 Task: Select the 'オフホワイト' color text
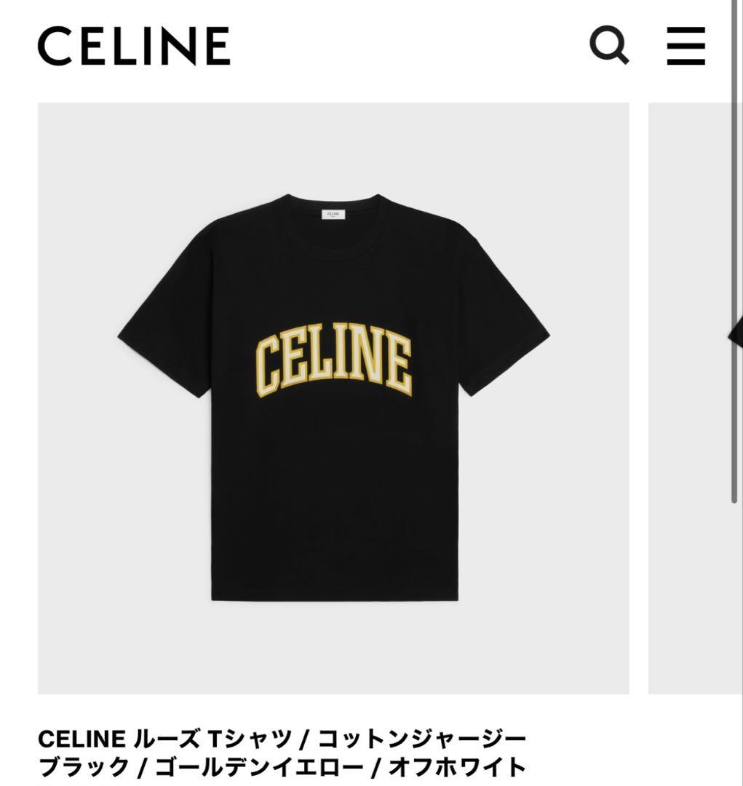457,767
